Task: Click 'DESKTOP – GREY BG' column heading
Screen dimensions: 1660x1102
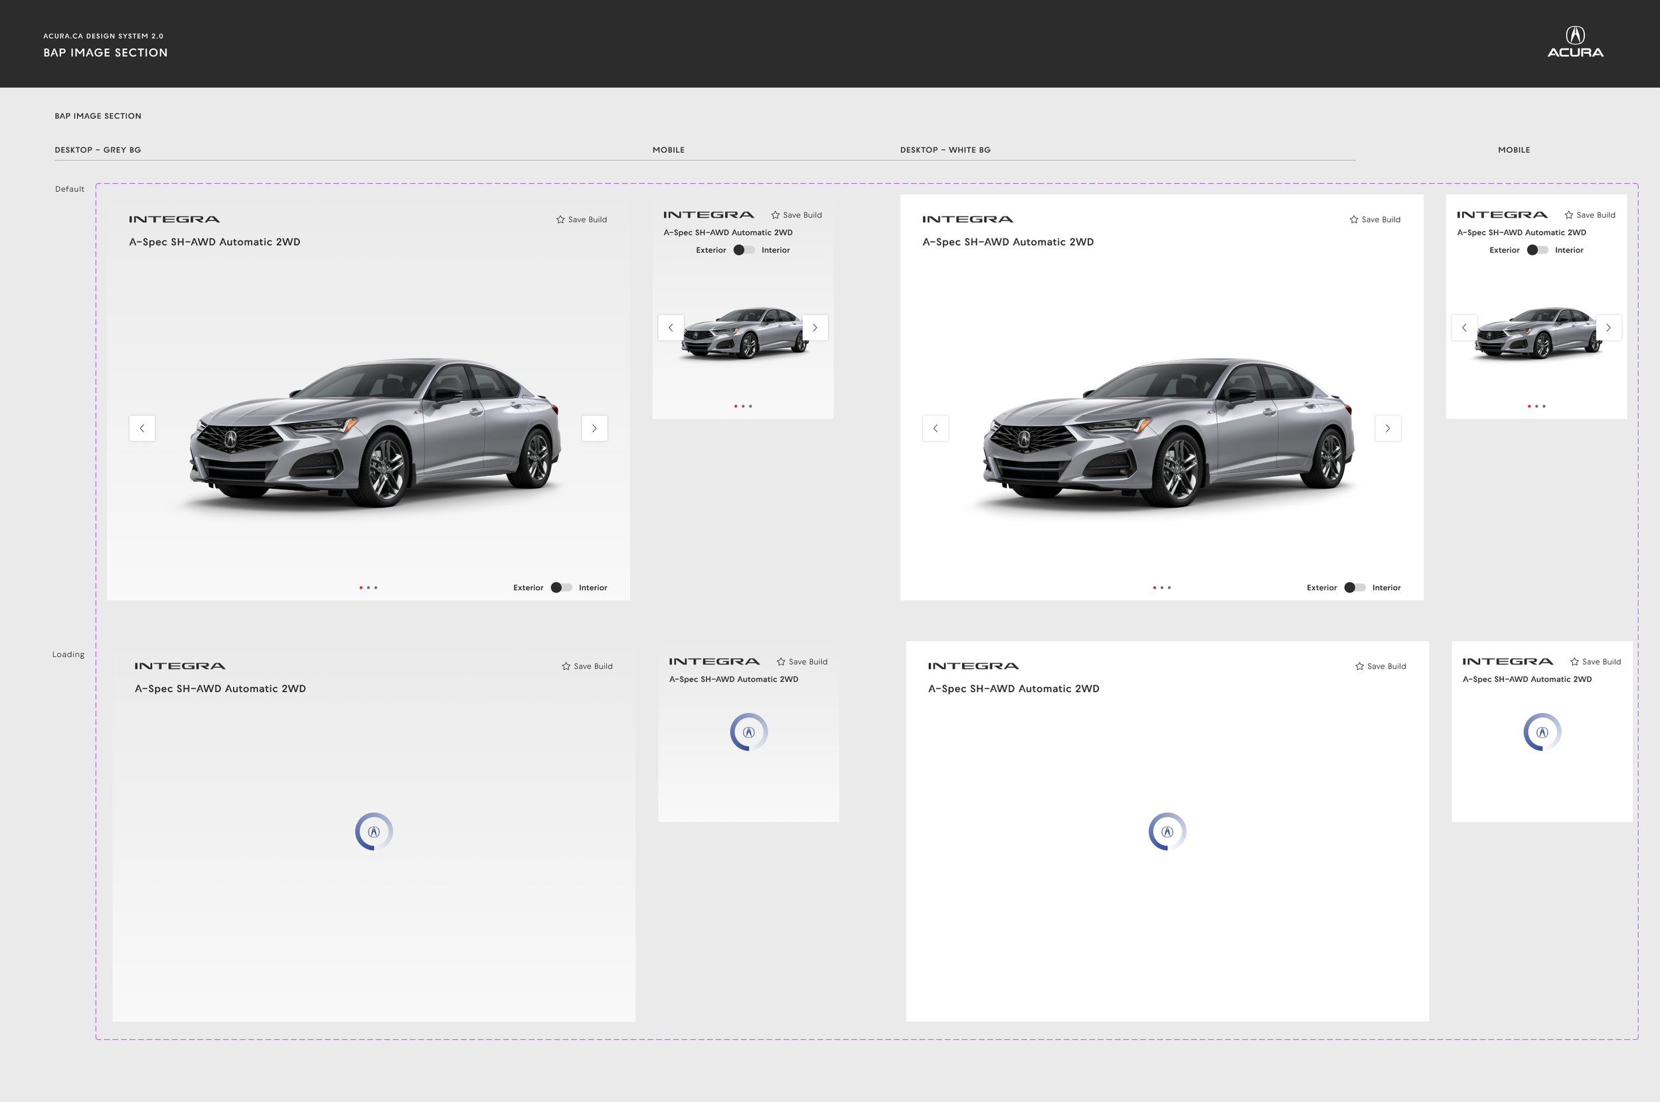Action: tap(98, 149)
